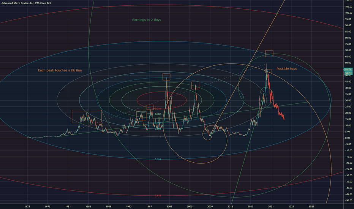This screenshot has height=209, width=354.
Task: Click the bar countdown label below 54.74
Action: tap(348, 73)
